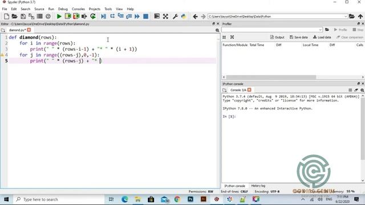Select the diamond.py editor tab

pos(17,30)
